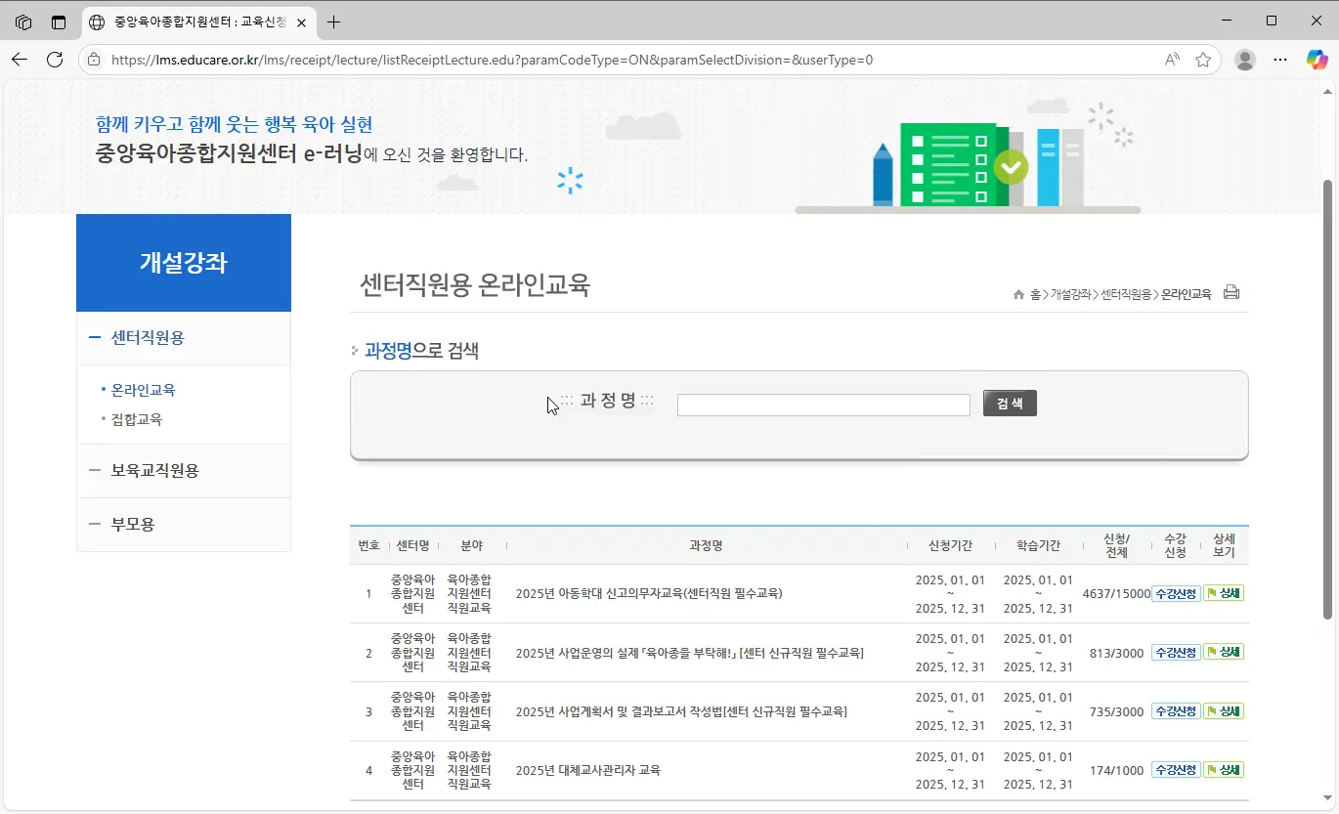Click the 검색 search button

coord(1010,403)
